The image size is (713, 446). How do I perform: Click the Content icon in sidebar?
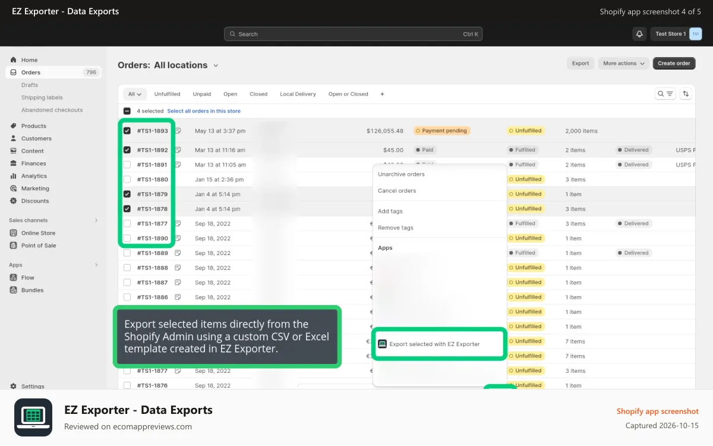[x=14, y=151]
